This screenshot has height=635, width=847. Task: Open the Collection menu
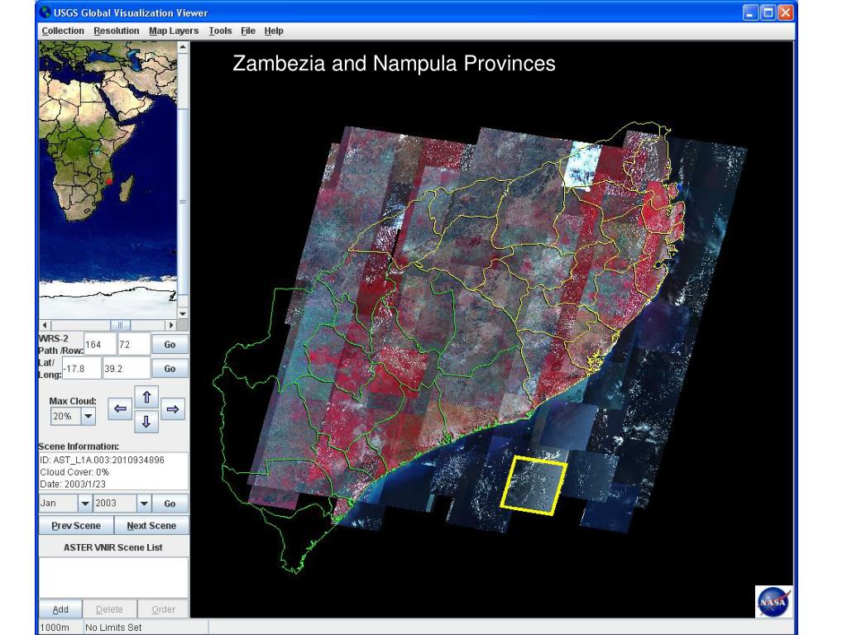(x=63, y=31)
